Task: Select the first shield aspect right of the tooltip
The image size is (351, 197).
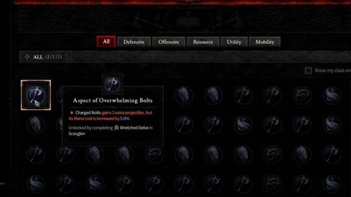Action: [184, 95]
